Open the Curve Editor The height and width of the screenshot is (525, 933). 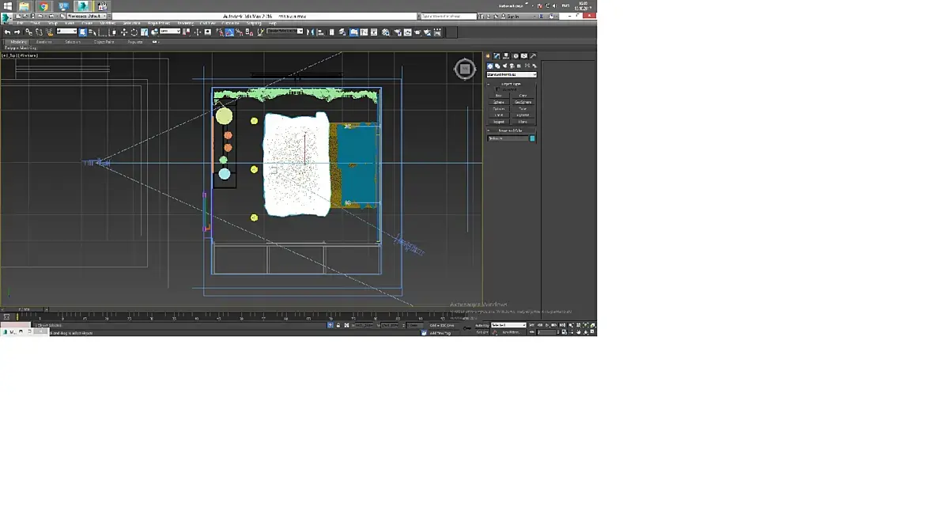pos(365,32)
